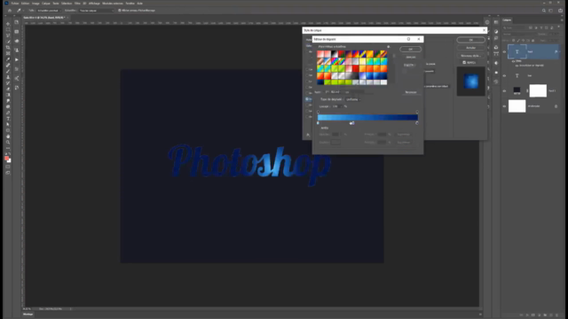Select the Path Selection tool
Viewport: 568px width, 319px height.
8,124
